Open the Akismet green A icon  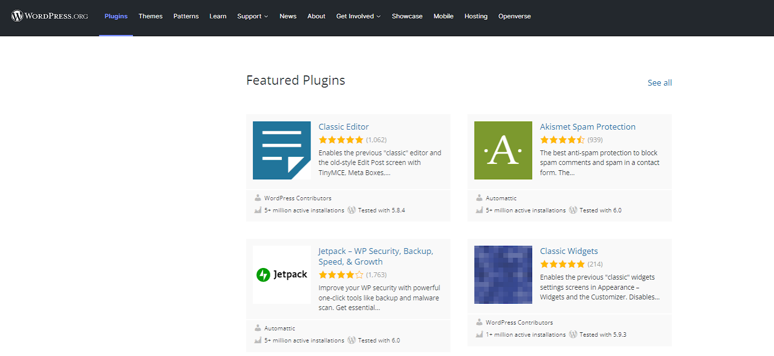point(503,150)
